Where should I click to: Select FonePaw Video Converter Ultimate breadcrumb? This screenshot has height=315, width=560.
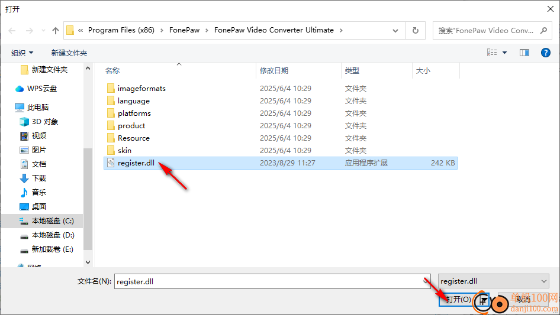pyautogui.click(x=274, y=30)
